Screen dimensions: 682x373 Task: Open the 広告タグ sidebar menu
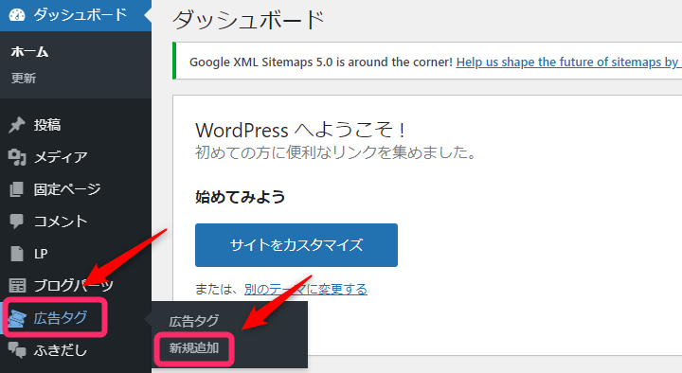coord(76,318)
